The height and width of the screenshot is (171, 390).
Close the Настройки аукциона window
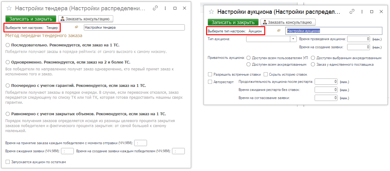point(381,12)
